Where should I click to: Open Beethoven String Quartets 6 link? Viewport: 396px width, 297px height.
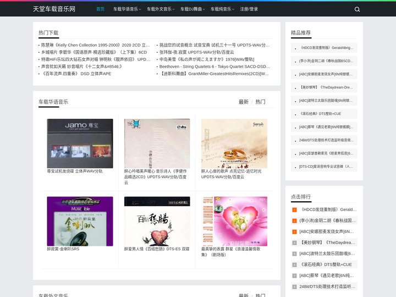click(215, 67)
